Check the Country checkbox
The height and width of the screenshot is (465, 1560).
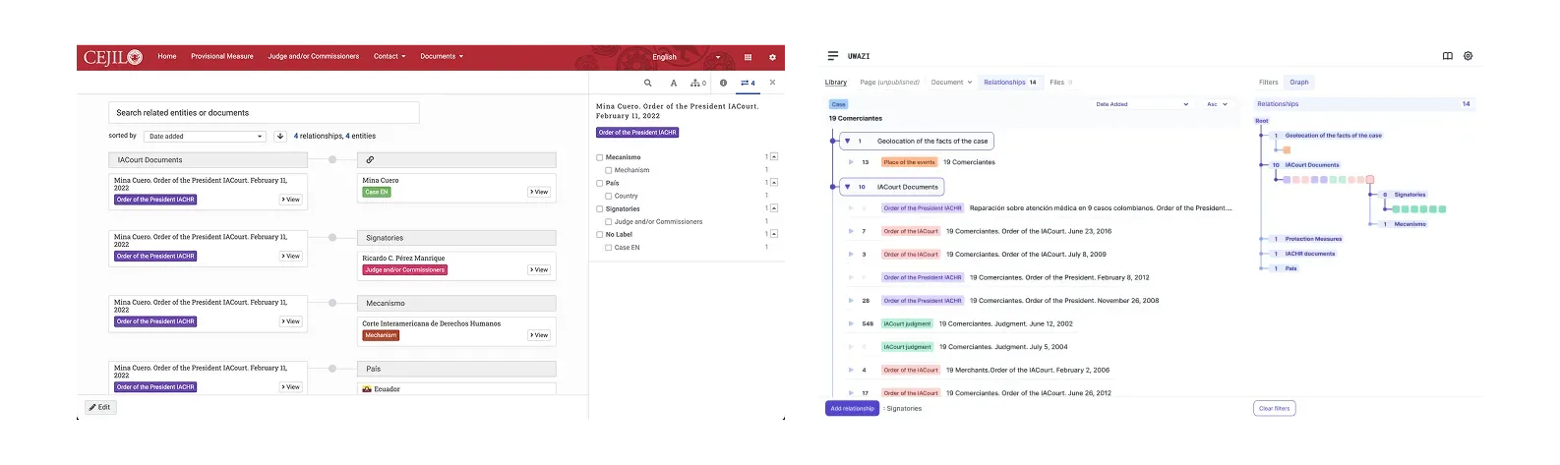pos(609,196)
